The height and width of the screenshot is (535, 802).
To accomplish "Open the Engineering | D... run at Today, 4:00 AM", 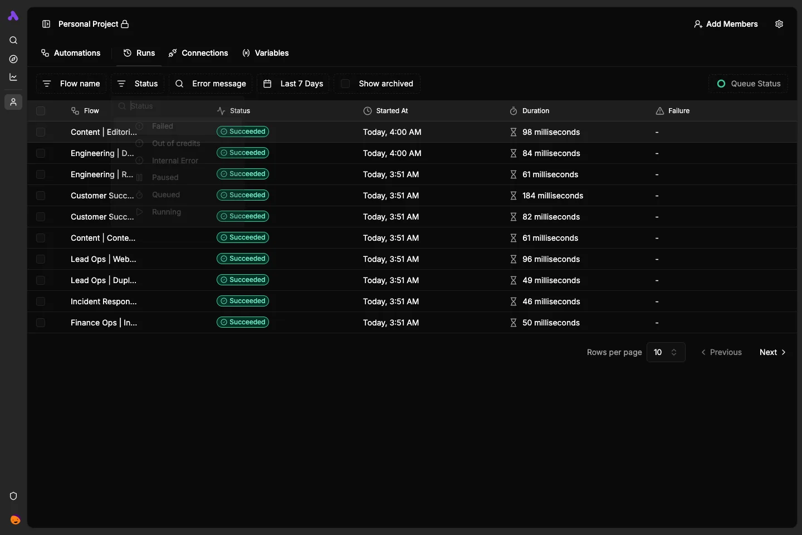I will pyautogui.click(x=412, y=153).
